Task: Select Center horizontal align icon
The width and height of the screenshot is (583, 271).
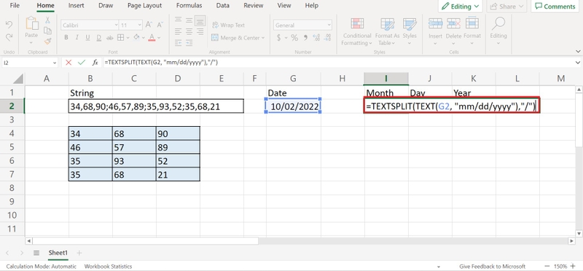Action: click(189, 31)
